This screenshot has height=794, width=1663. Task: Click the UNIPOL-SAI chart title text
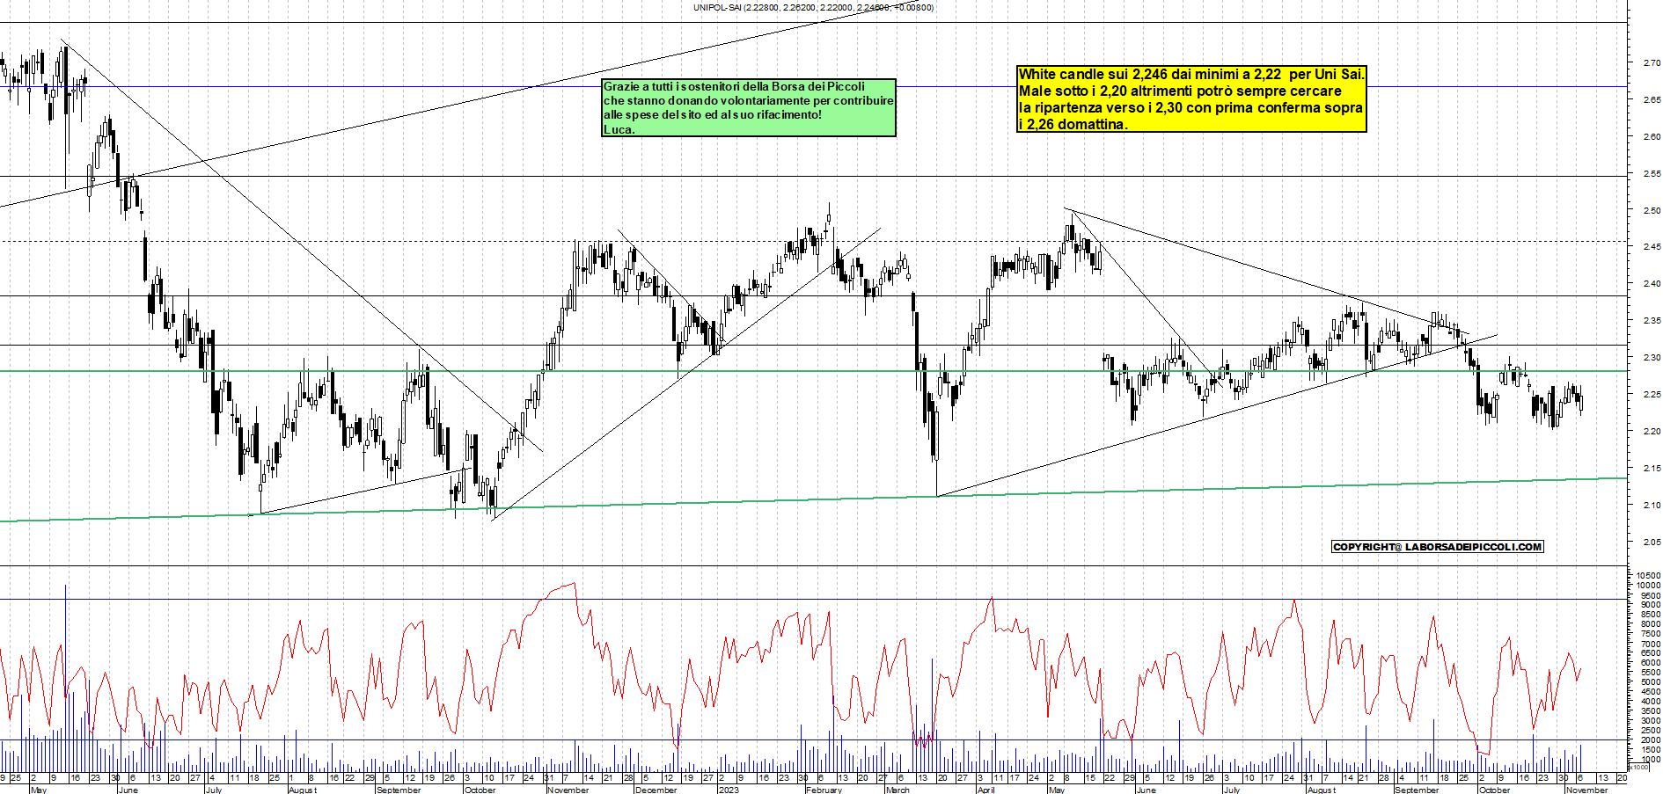pyautogui.click(x=814, y=7)
